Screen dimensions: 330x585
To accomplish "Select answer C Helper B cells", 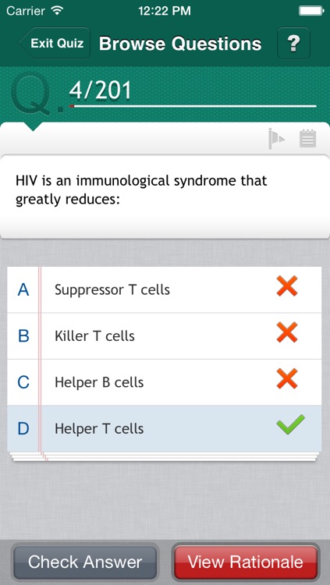I will (165, 382).
